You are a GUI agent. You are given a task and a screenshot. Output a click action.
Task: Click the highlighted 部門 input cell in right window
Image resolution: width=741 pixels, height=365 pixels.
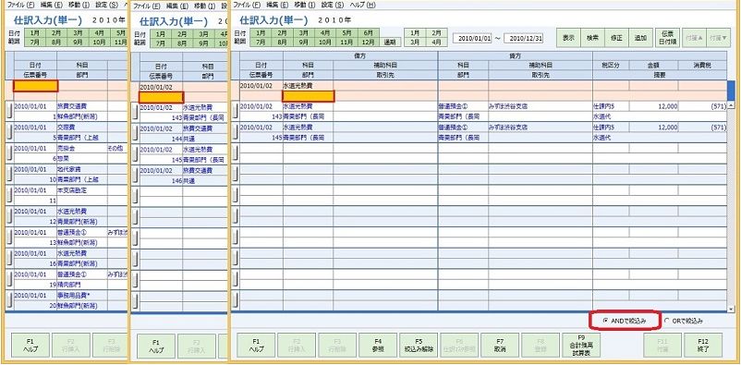click(309, 96)
